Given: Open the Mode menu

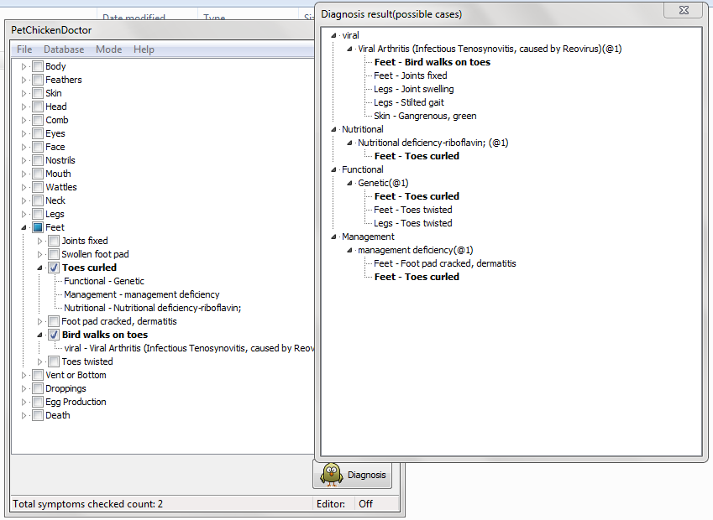Looking at the screenshot, I should click(108, 49).
